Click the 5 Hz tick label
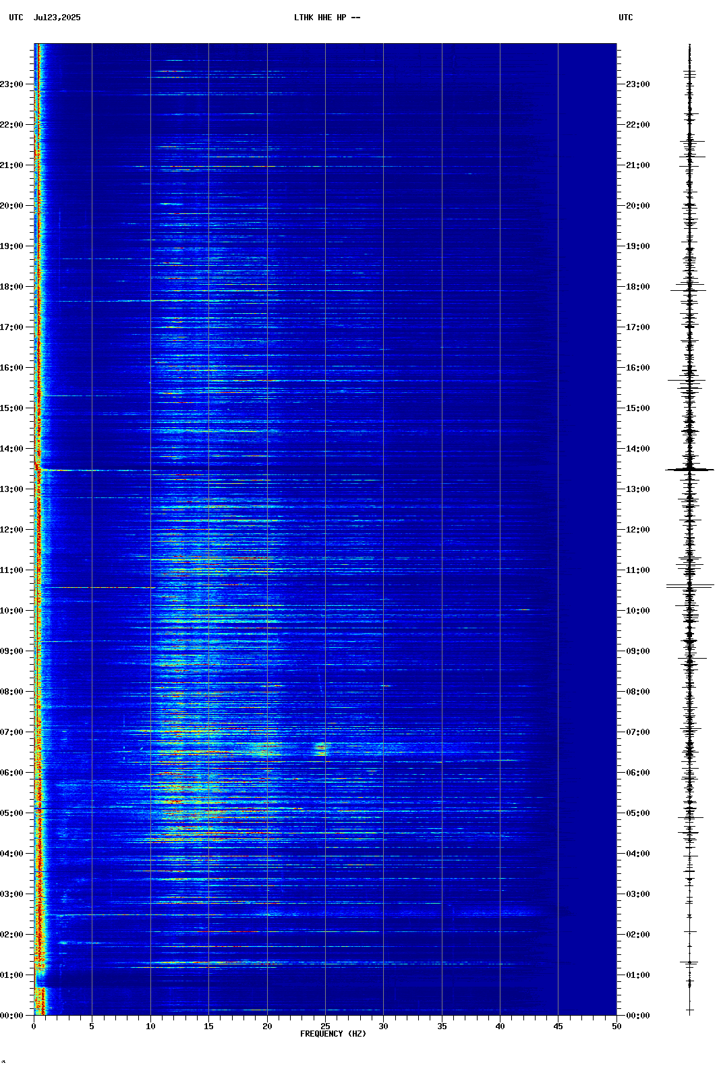Screen dimensions: 719x1069 pyautogui.click(x=92, y=1026)
